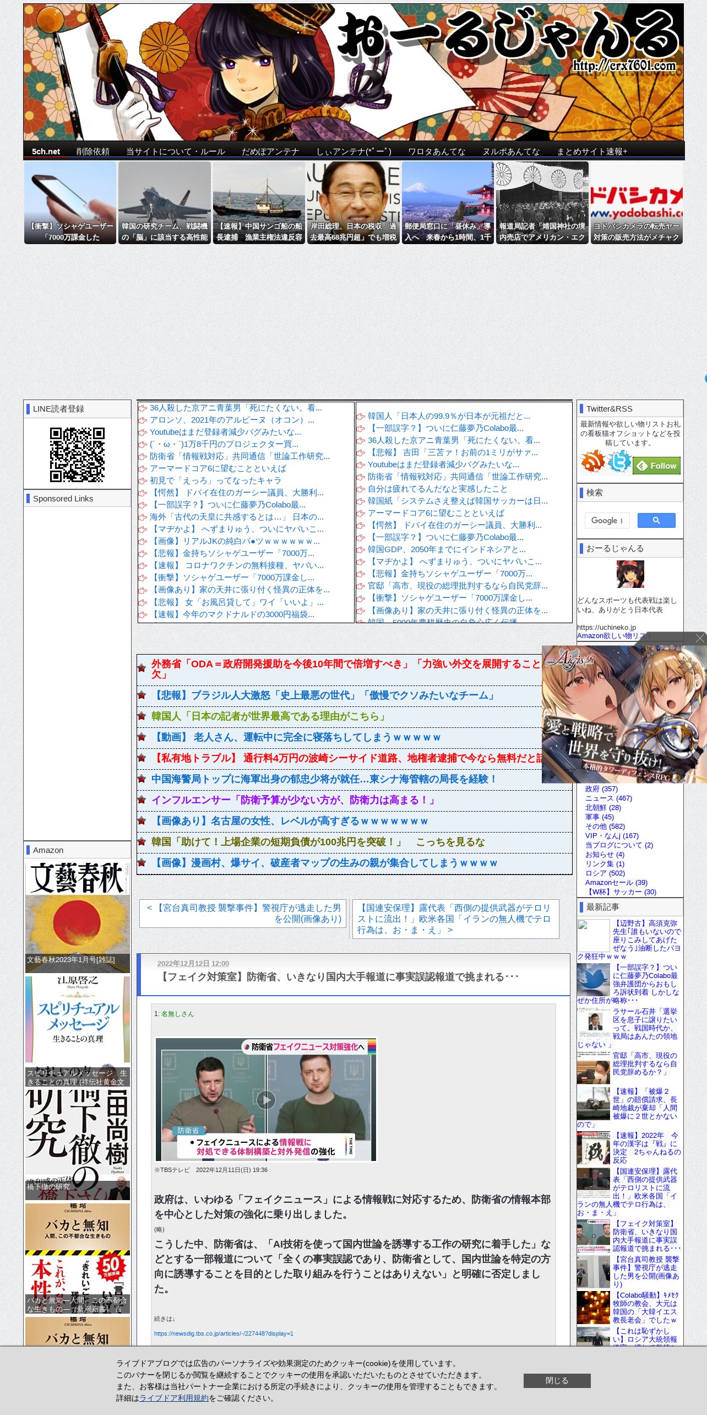Select the ニュース (467) category

[x=608, y=798]
